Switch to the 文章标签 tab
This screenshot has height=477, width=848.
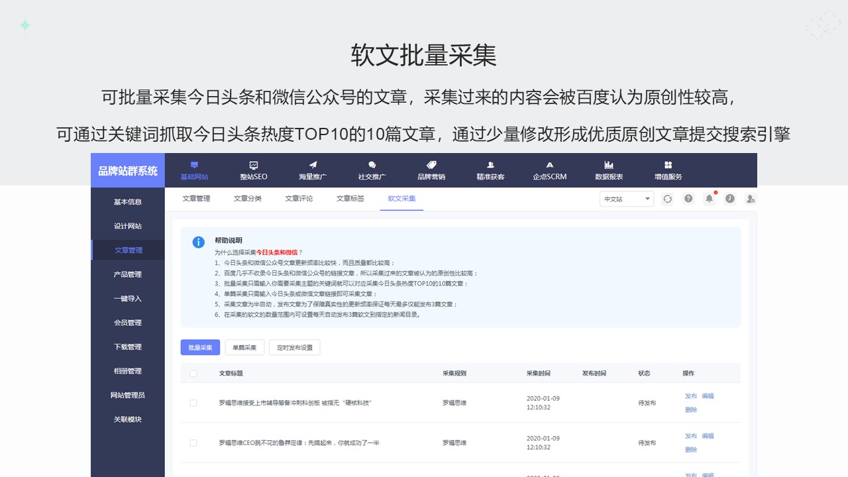(350, 199)
